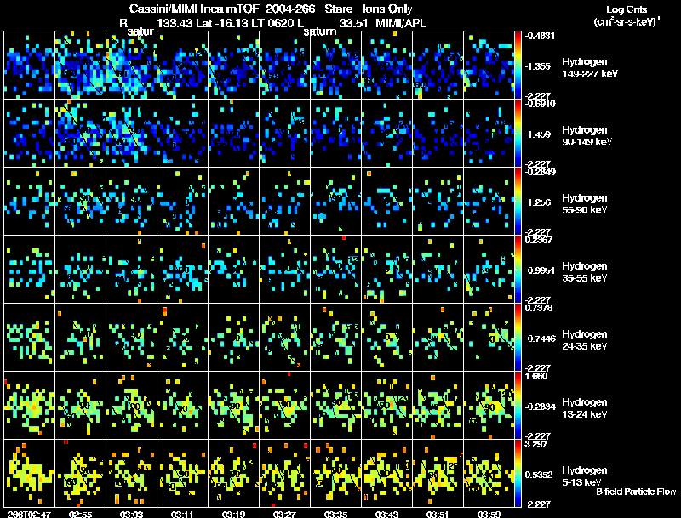Click the color bar beside 13-24 keV row
Screen dimensions: 681x518
[x=518, y=406]
